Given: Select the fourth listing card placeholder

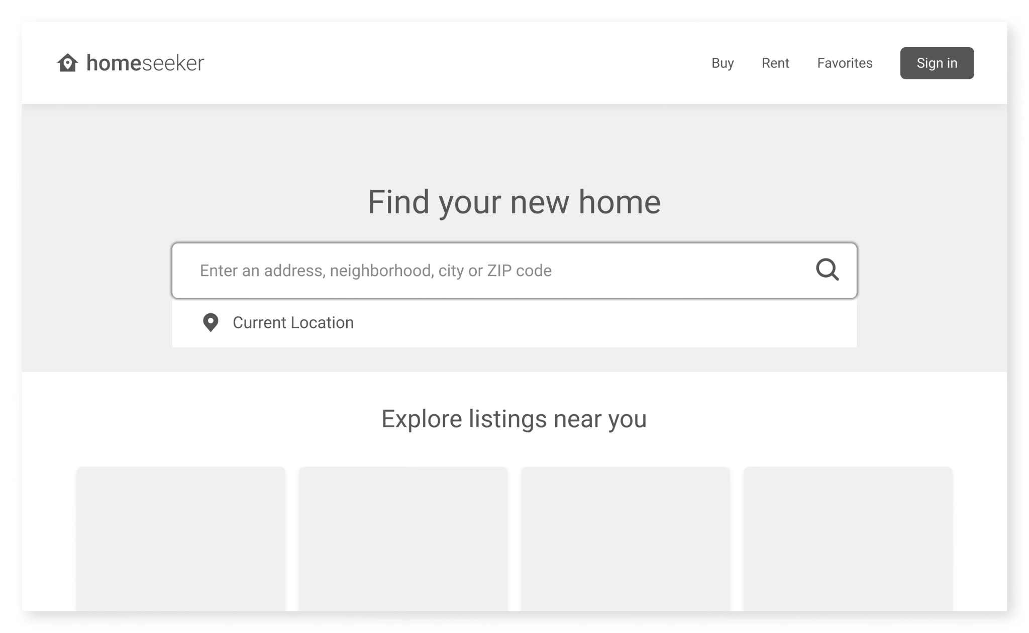Looking at the screenshot, I should click(848, 538).
